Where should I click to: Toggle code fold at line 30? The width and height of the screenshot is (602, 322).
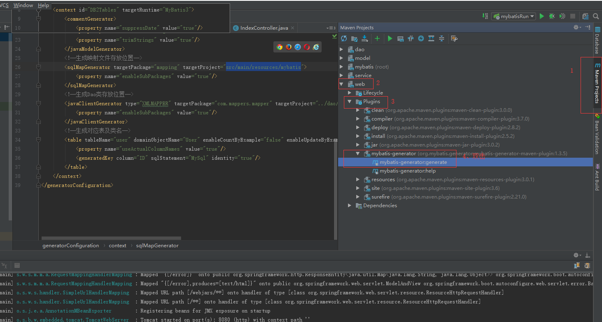[x=39, y=104]
